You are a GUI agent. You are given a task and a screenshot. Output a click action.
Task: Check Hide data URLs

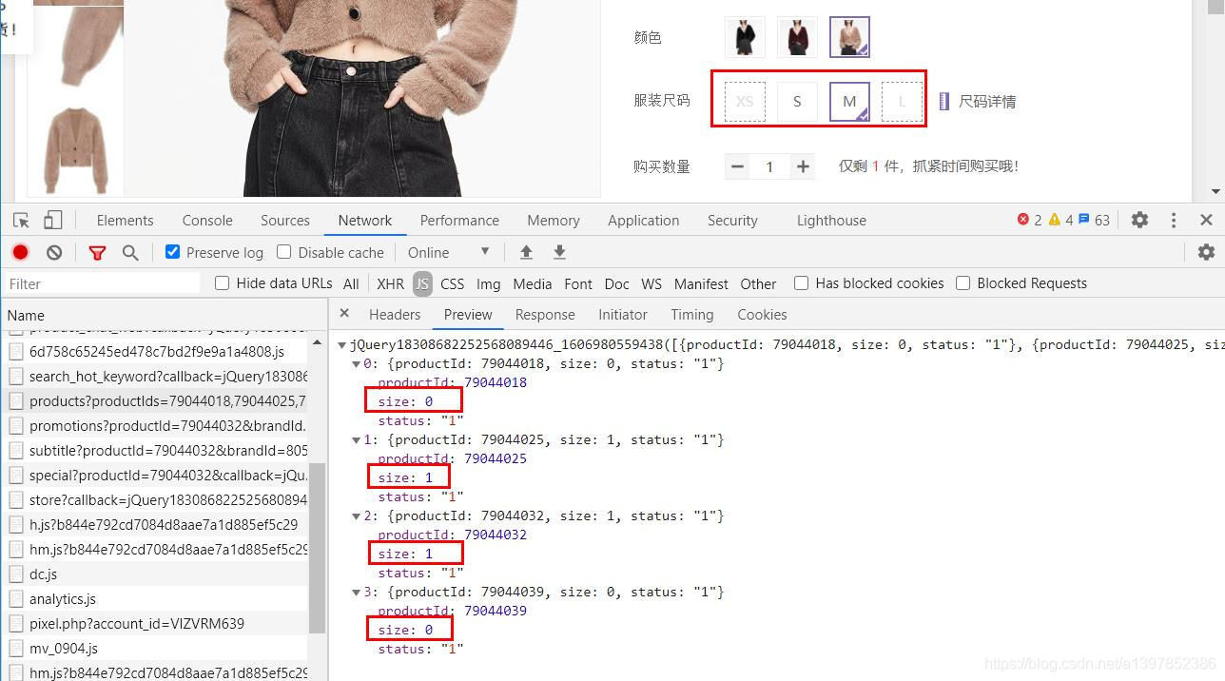pyautogui.click(x=222, y=282)
